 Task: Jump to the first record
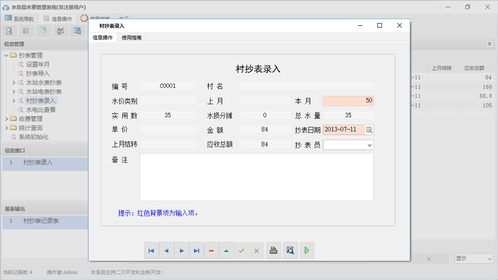[x=151, y=250]
